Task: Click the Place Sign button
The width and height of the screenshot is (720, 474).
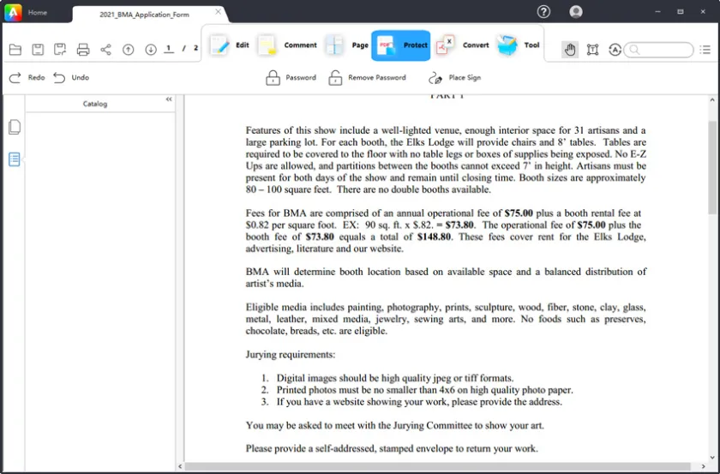Action: click(455, 78)
